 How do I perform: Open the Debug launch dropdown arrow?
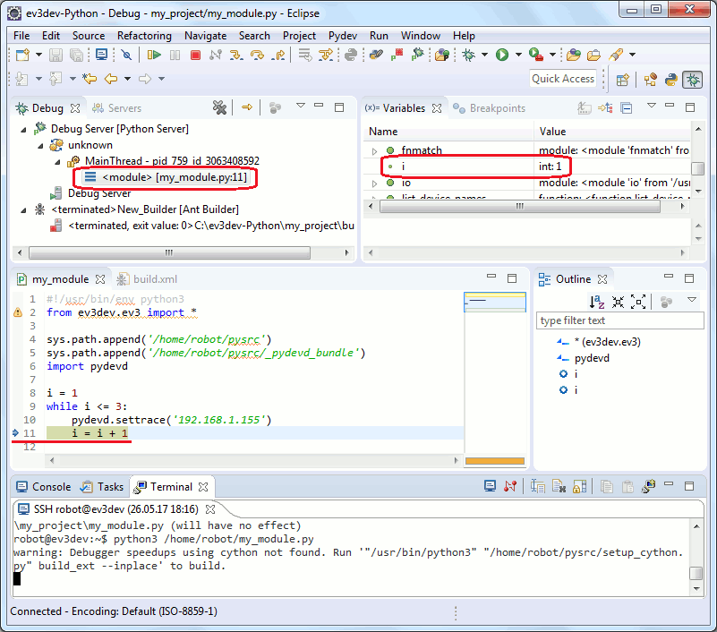pyautogui.click(x=484, y=55)
